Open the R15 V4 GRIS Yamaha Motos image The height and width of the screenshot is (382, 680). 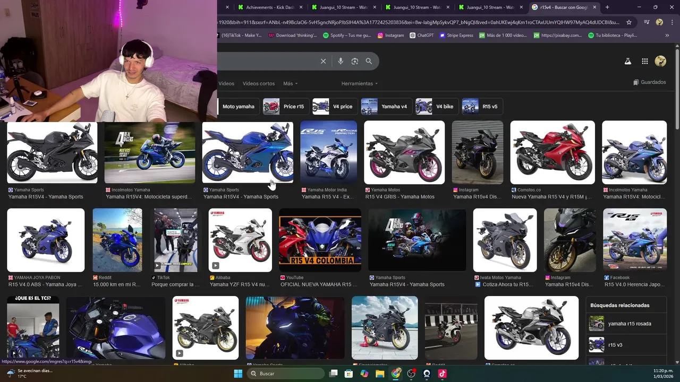point(404,153)
